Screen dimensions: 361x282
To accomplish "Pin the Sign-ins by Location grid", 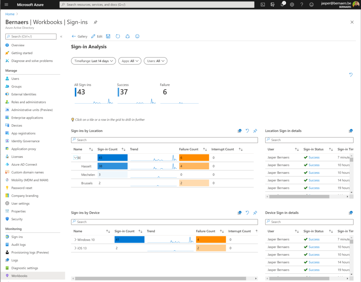I will (x=255, y=131).
